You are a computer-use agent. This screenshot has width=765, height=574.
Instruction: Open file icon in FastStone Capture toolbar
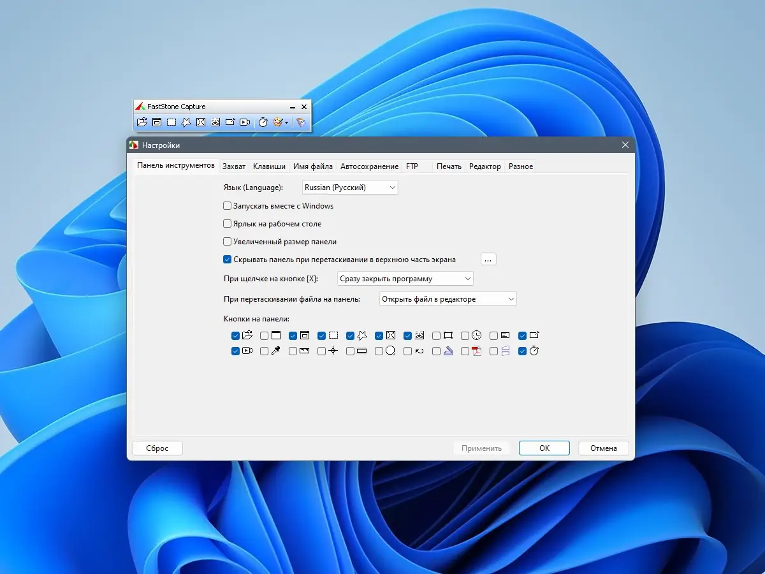click(142, 122)
